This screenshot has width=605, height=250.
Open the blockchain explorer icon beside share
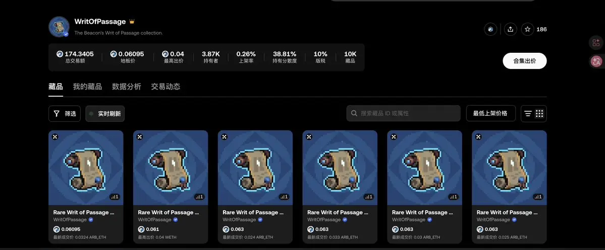click(490, 29)
